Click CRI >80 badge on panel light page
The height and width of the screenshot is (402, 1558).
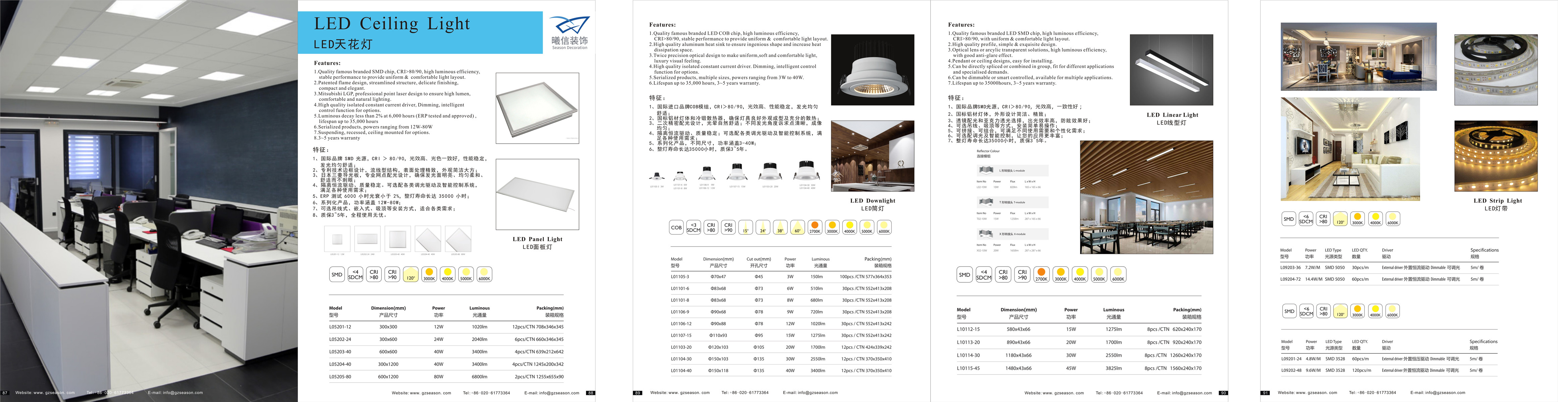pos(374,275)
